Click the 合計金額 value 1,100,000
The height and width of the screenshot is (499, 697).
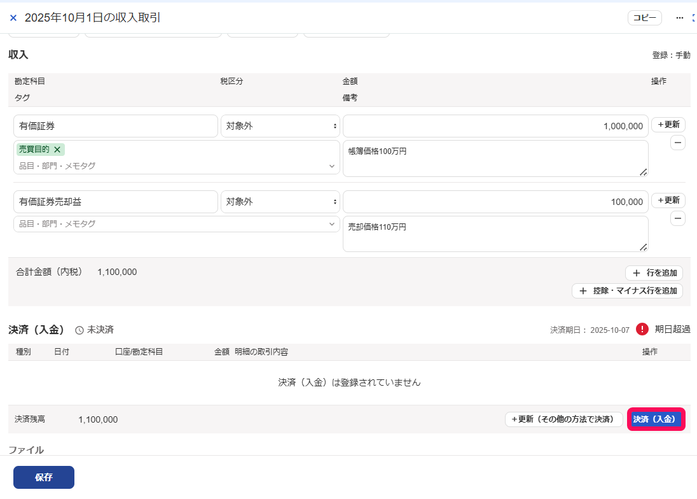coord(118,272)
